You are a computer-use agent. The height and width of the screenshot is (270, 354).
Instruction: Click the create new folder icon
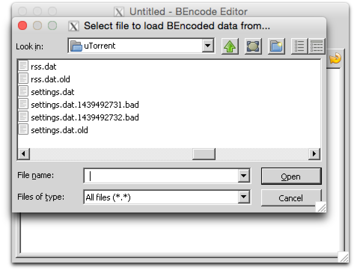[x=277, y=46]
